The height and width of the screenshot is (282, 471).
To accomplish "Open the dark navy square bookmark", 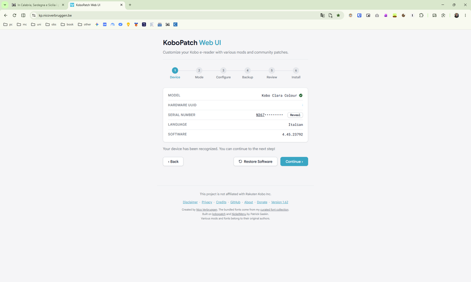I will [x=144, y=24].
